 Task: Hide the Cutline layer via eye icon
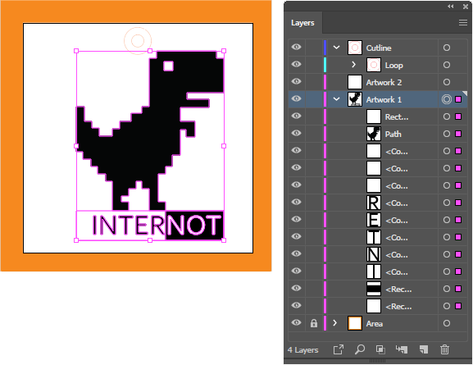(296, 47)
